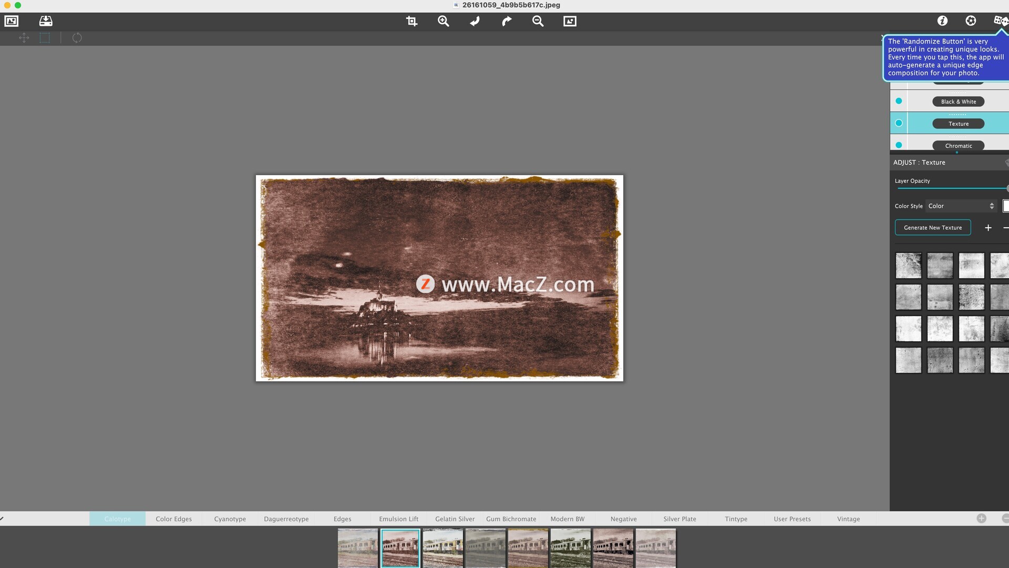
Task: Switch to Color Edges preset category
Action: tap(173, 519)
